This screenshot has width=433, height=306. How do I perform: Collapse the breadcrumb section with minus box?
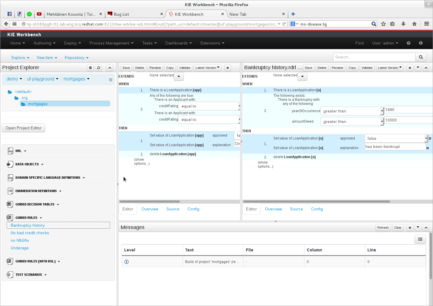(x=111, y=80)
